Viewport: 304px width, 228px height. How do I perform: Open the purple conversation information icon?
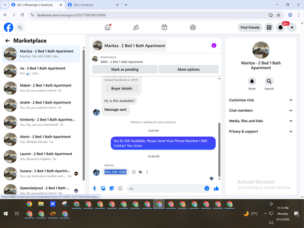pyautogui.click(x=214, y=46)
